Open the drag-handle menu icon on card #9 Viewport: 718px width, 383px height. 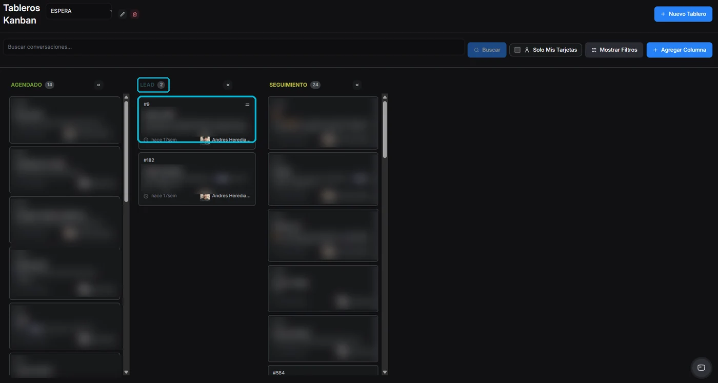[247, 104]
